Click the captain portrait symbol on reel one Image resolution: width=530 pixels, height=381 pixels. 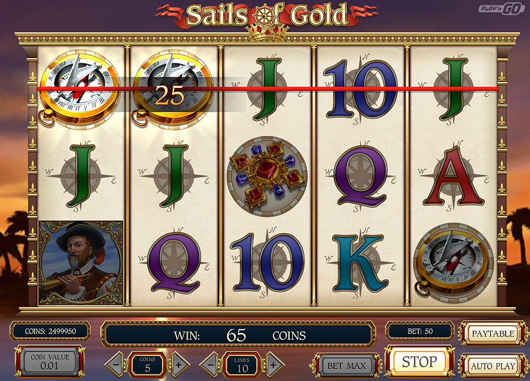click(x=81, y=262)
